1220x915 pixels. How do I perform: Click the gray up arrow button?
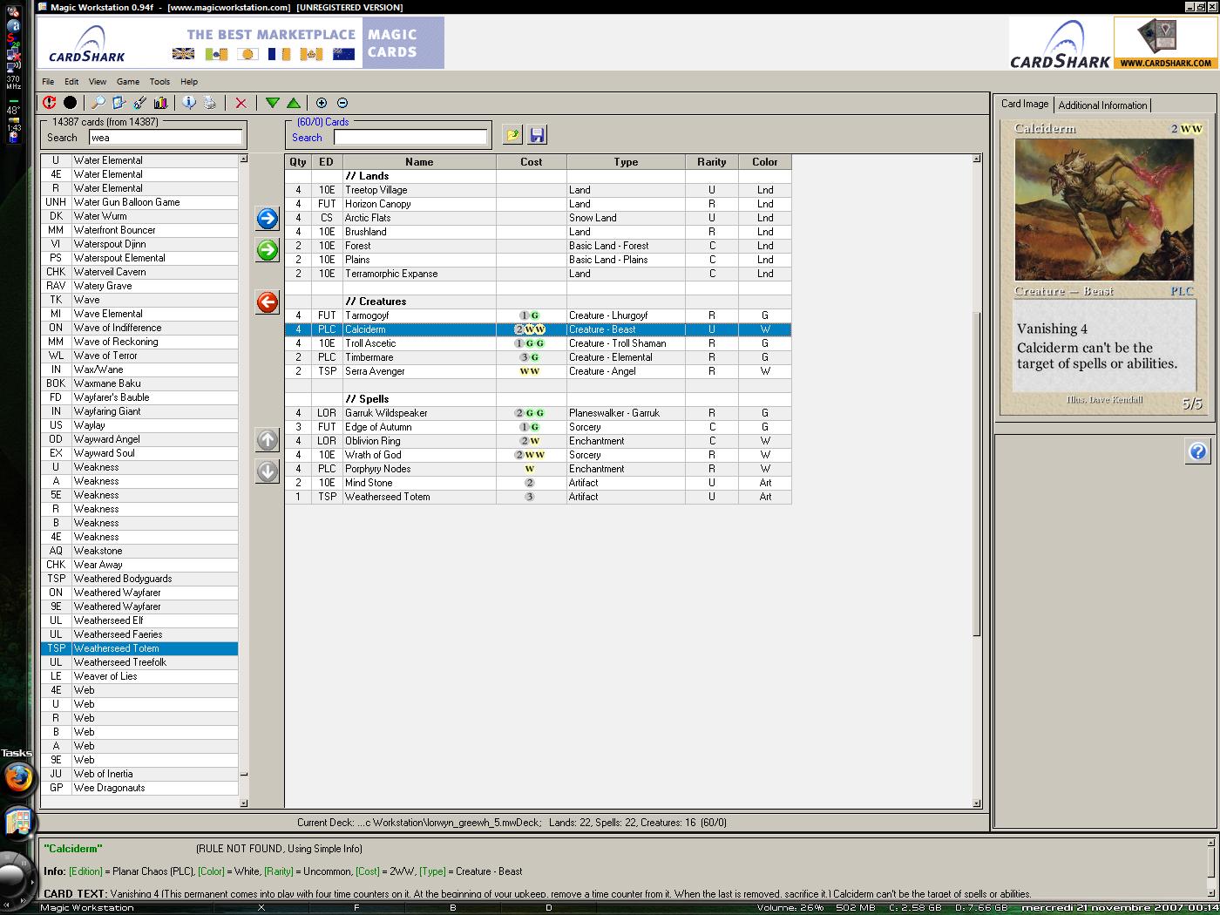[x=268, y=440]
